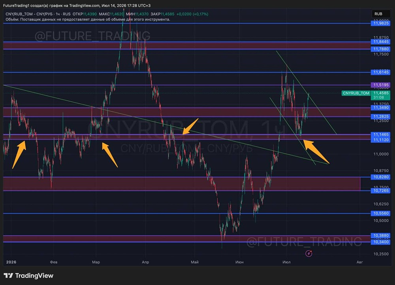395x285 pixels.
Task: Click the orange arrow pointing at March candles
Action: tap(109, 155)
